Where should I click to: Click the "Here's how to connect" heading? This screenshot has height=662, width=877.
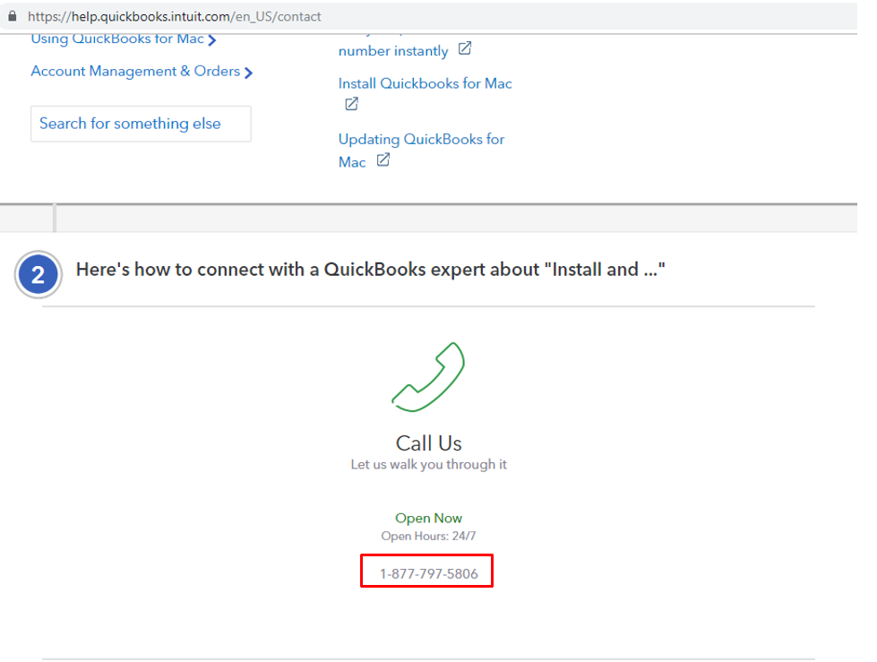[x=371, y=269]
